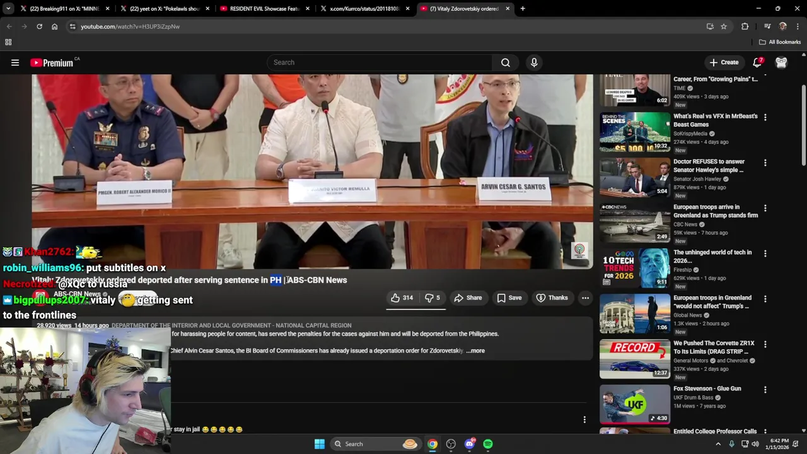
Task: Open options for Doctor REFUSES video
Action: 765,163
